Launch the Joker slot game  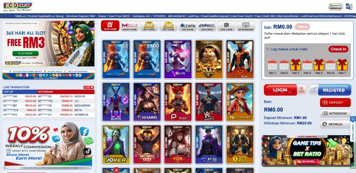[x=116, y=144]
